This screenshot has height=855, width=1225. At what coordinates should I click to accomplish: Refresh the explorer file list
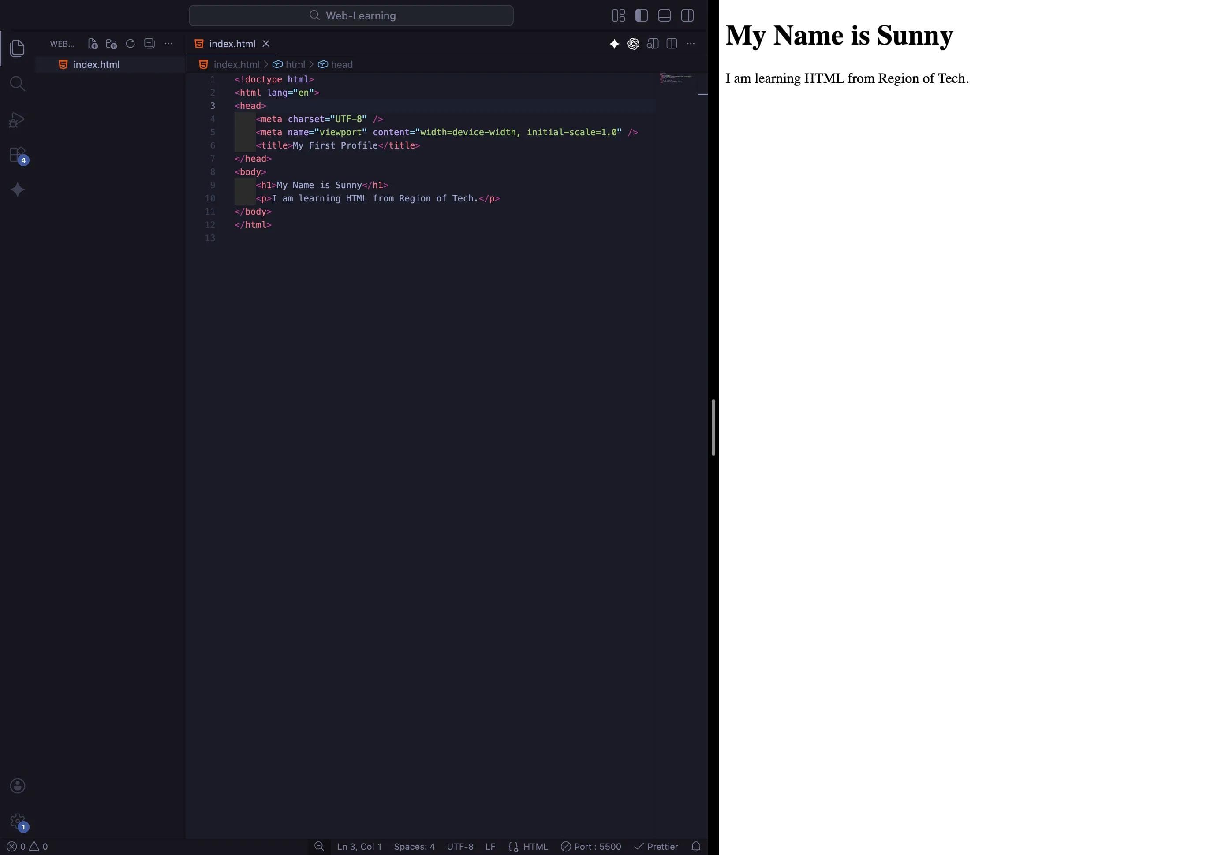coord(130,44)
